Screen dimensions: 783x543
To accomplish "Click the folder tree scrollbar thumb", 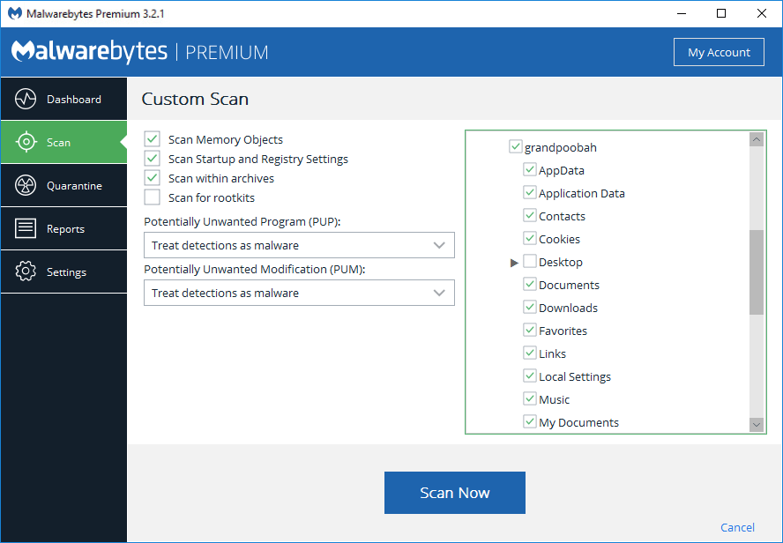I will [757, 272].
